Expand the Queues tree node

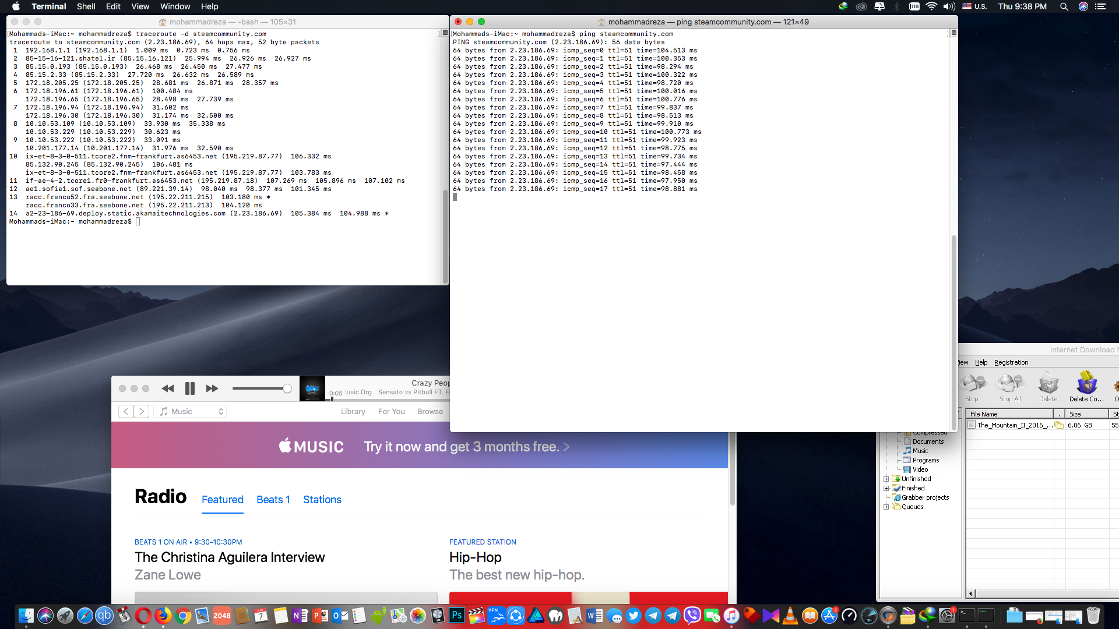[x=886, y=507]
